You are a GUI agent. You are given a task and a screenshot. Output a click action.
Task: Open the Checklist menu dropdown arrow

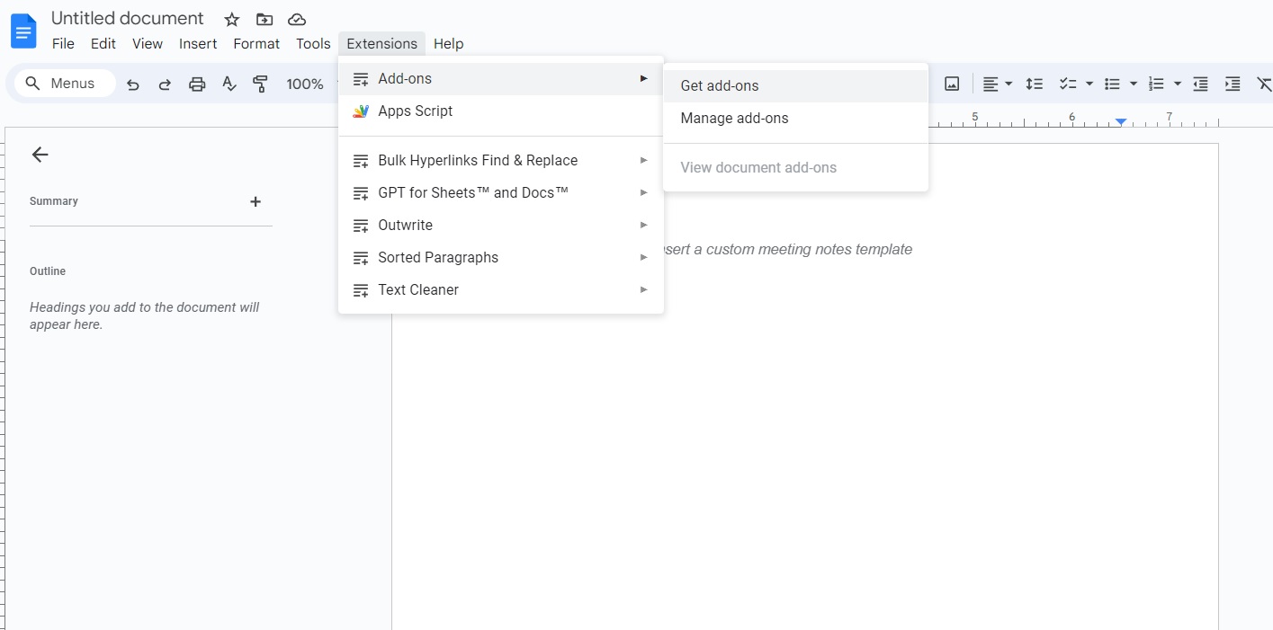coord(1089,84)
